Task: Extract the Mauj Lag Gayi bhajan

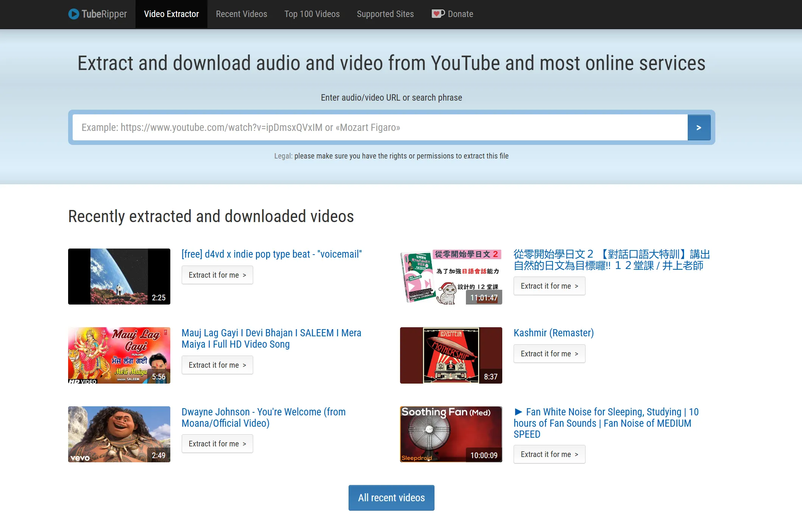Action: [217, 365]
